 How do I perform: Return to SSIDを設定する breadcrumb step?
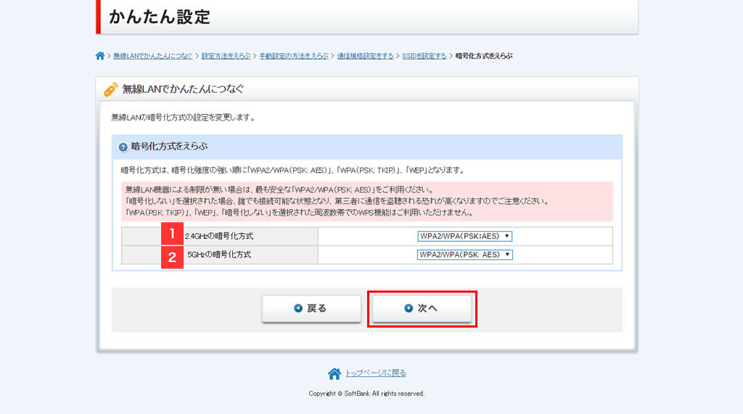pos(424,56)
